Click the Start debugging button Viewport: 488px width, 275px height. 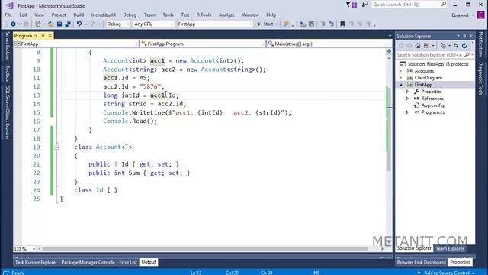pos(265,24)
